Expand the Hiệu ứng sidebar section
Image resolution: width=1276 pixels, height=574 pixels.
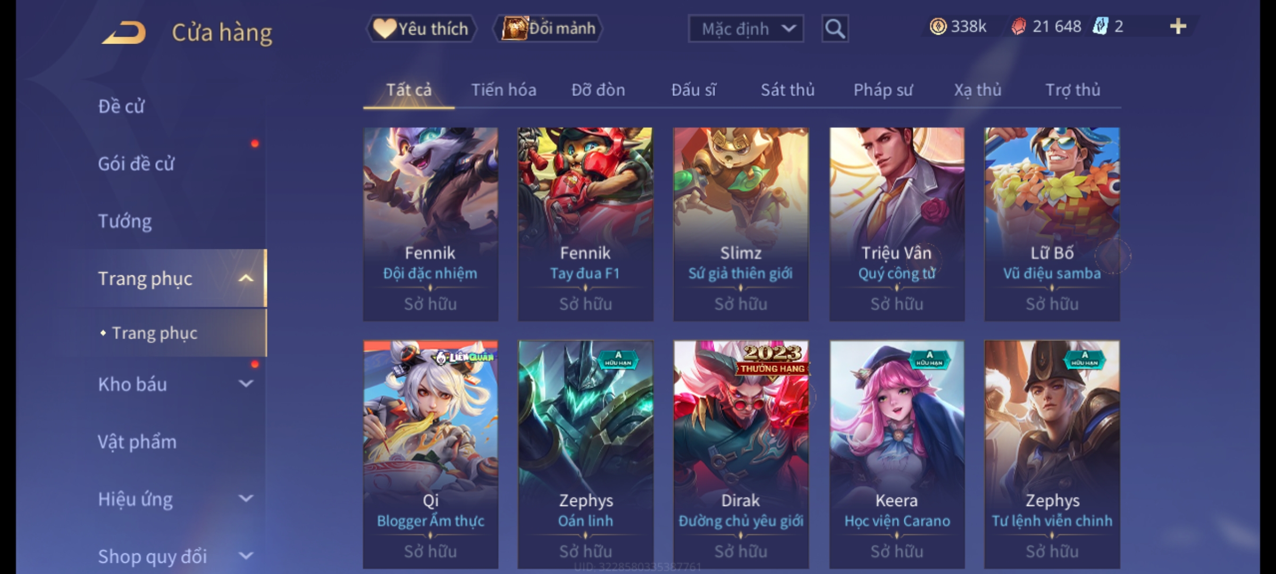246,499
